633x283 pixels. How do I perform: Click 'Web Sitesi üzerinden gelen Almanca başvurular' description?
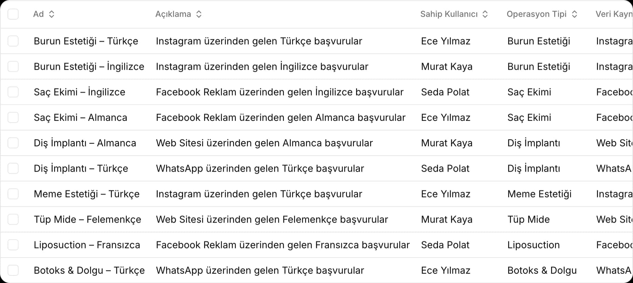tap(264, 143)
